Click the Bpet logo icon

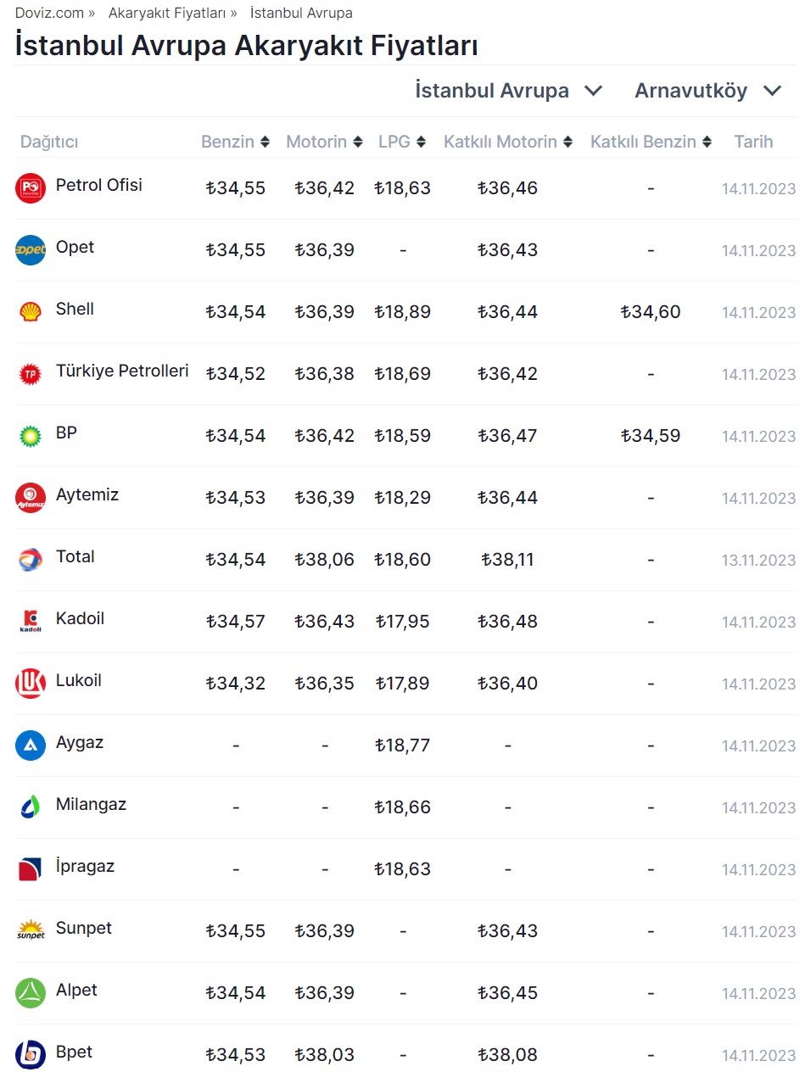pos(31,1055)
